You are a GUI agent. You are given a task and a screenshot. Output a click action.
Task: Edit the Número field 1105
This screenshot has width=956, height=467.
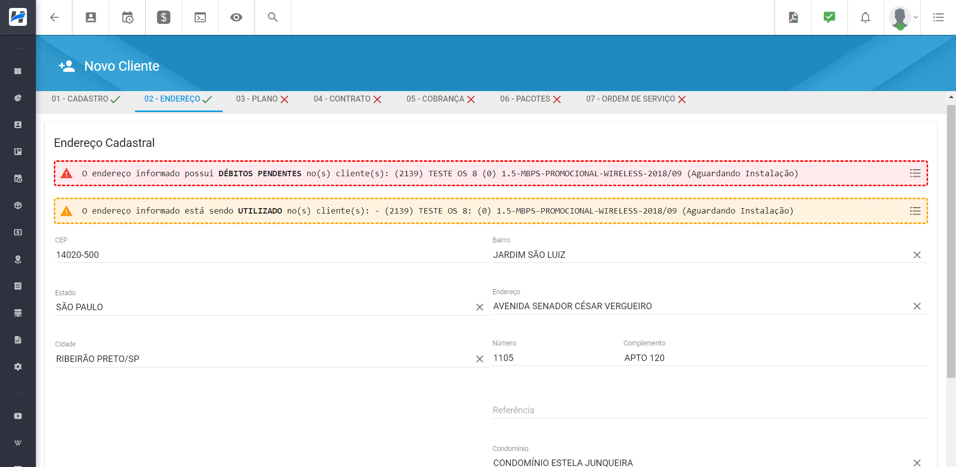556,358
